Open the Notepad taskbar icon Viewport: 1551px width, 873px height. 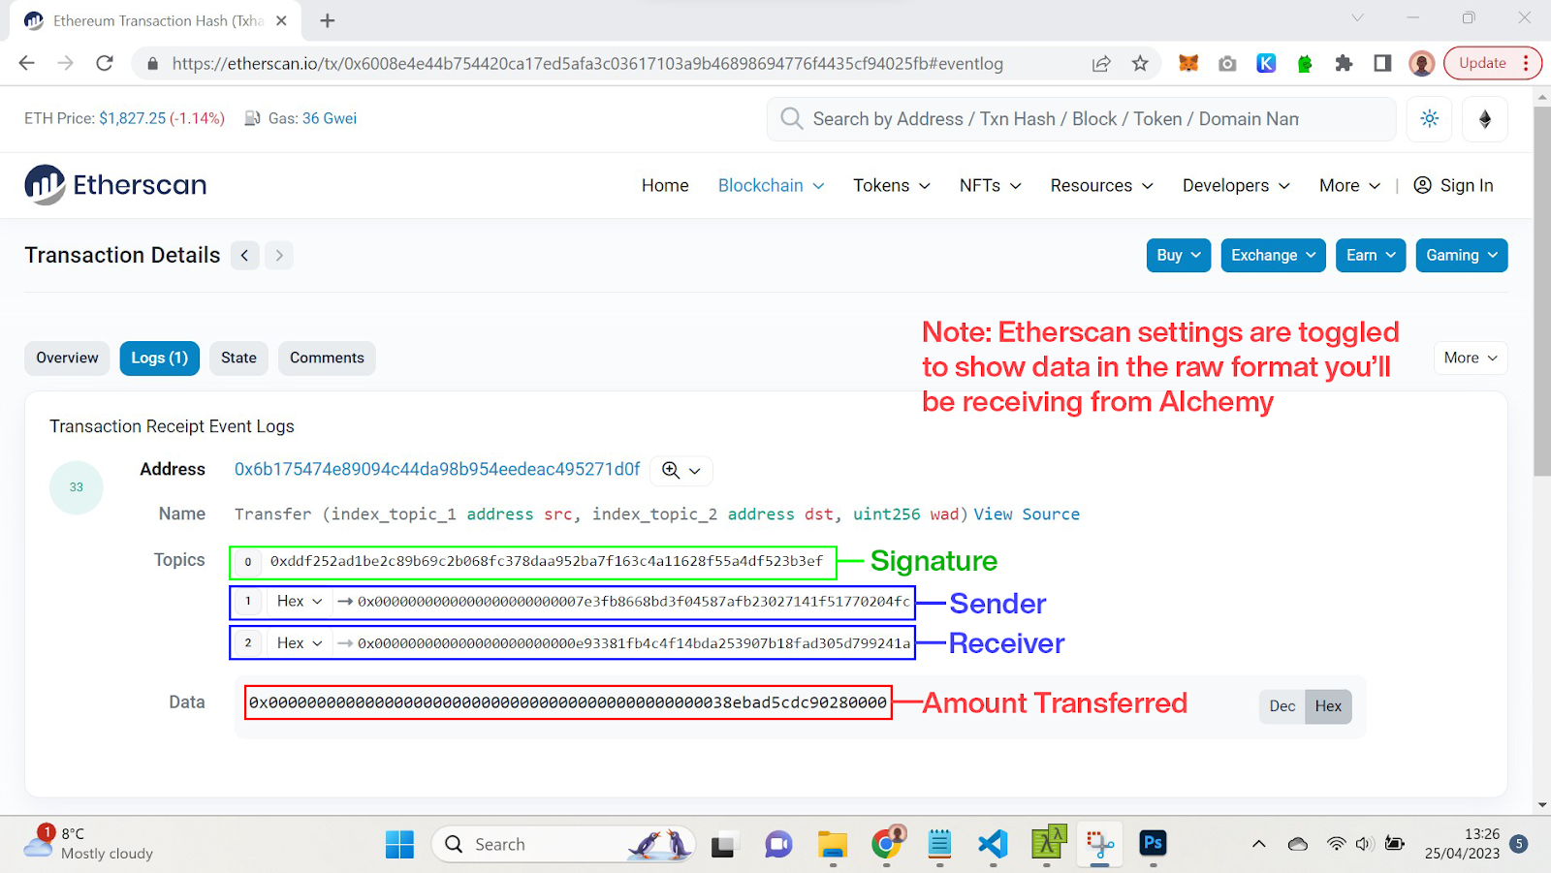(x=939, y=844)
